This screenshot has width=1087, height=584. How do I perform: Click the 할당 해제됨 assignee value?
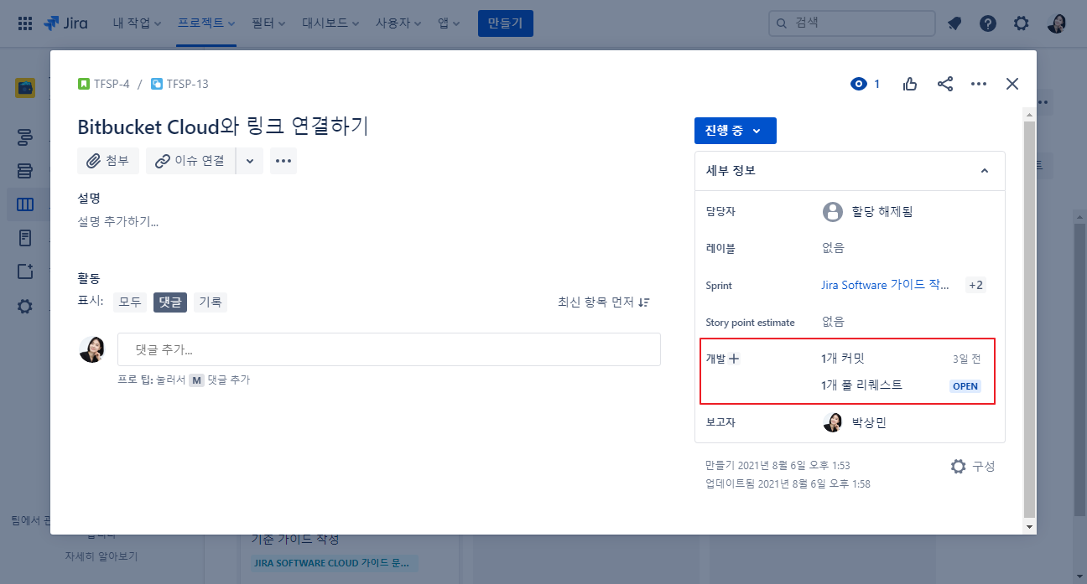pyautogui.click(x=881, y=211)
